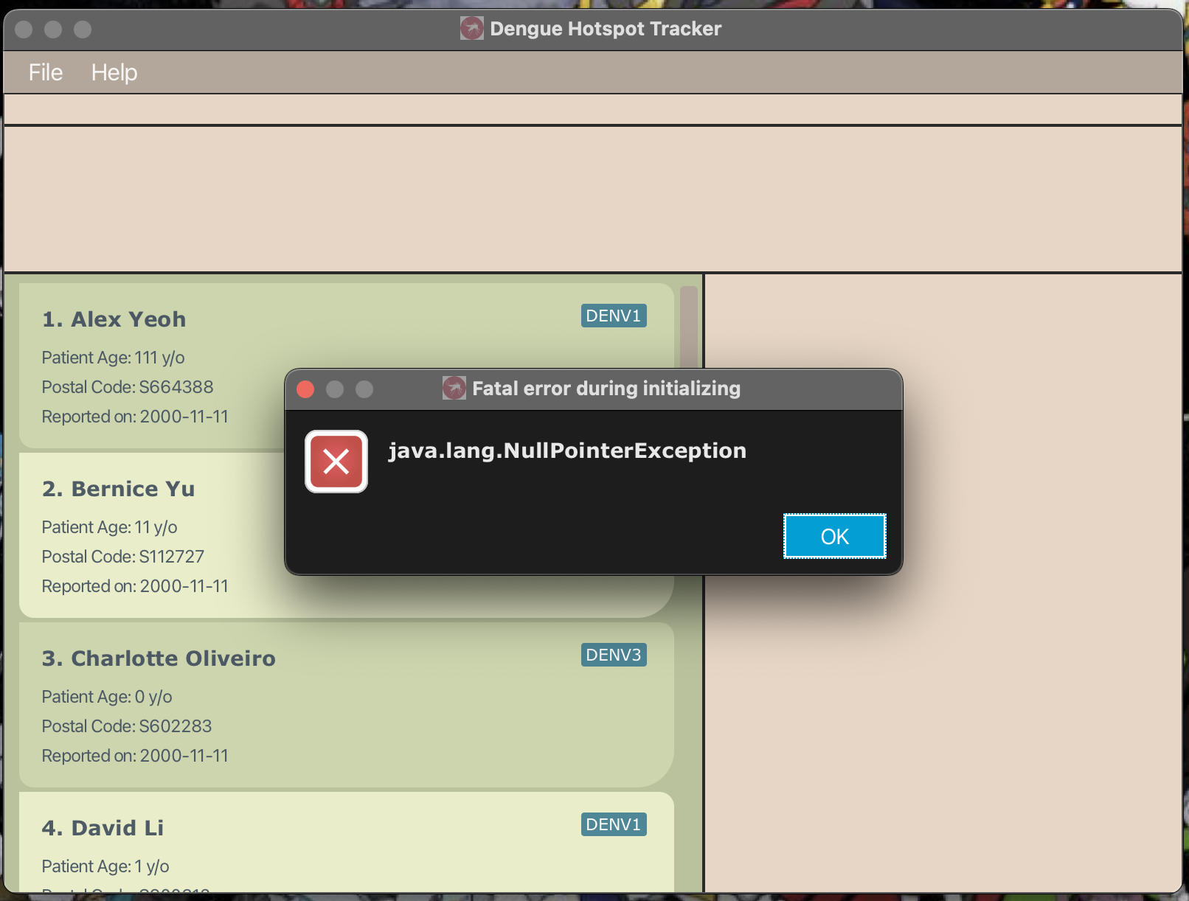The height and width of the screenshot is (901, 1189).
Task: Click the patient list scrollbar thumb
Action: pyautogui.click(x=689, y=328)
